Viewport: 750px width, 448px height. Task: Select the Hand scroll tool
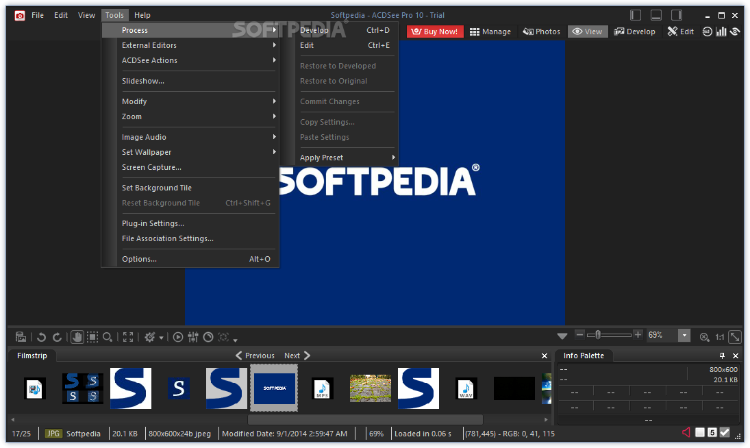click(x=77, y=337)
